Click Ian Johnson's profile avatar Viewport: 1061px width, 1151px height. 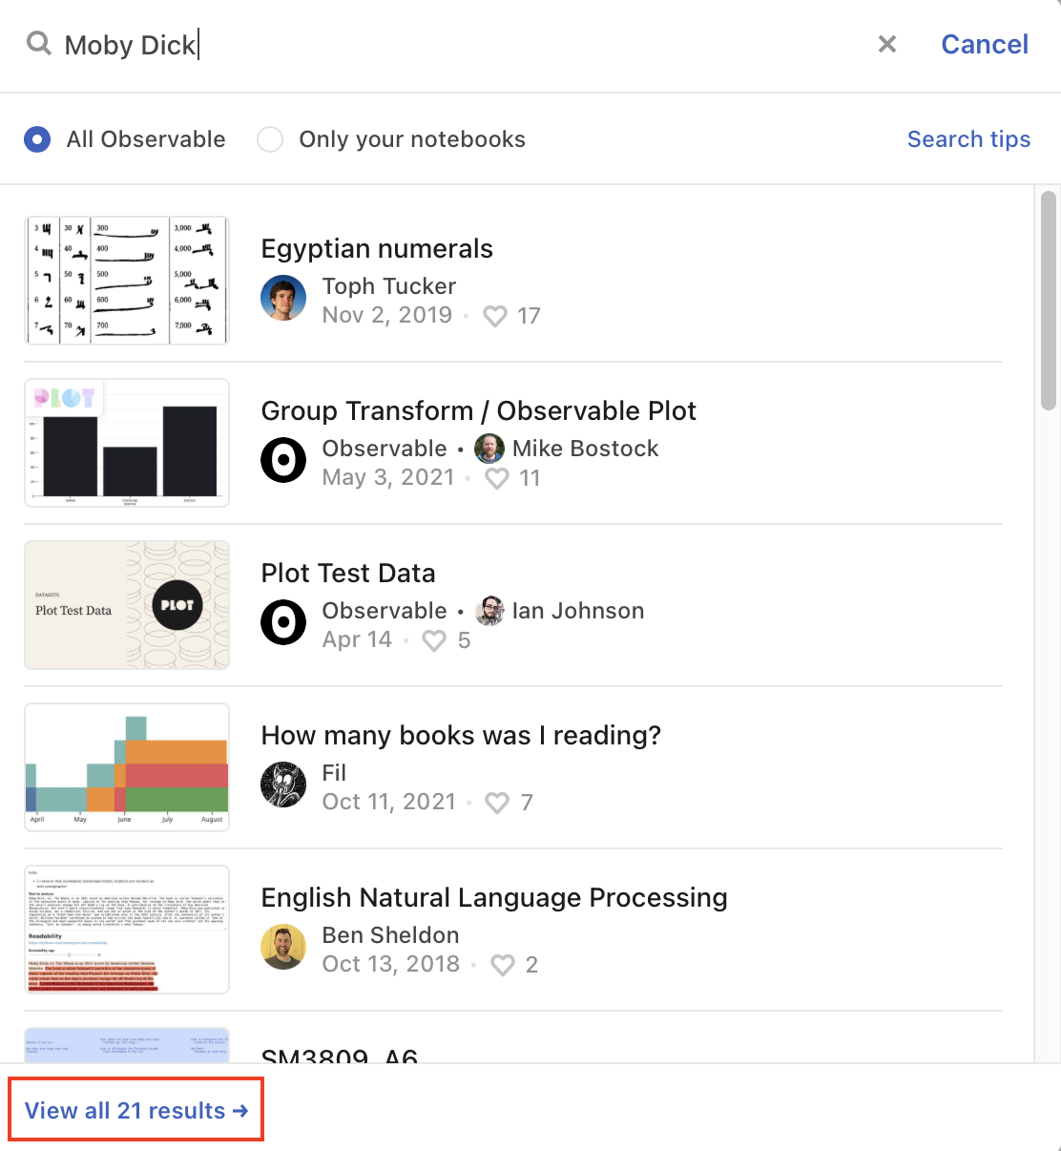coord(489,611)
